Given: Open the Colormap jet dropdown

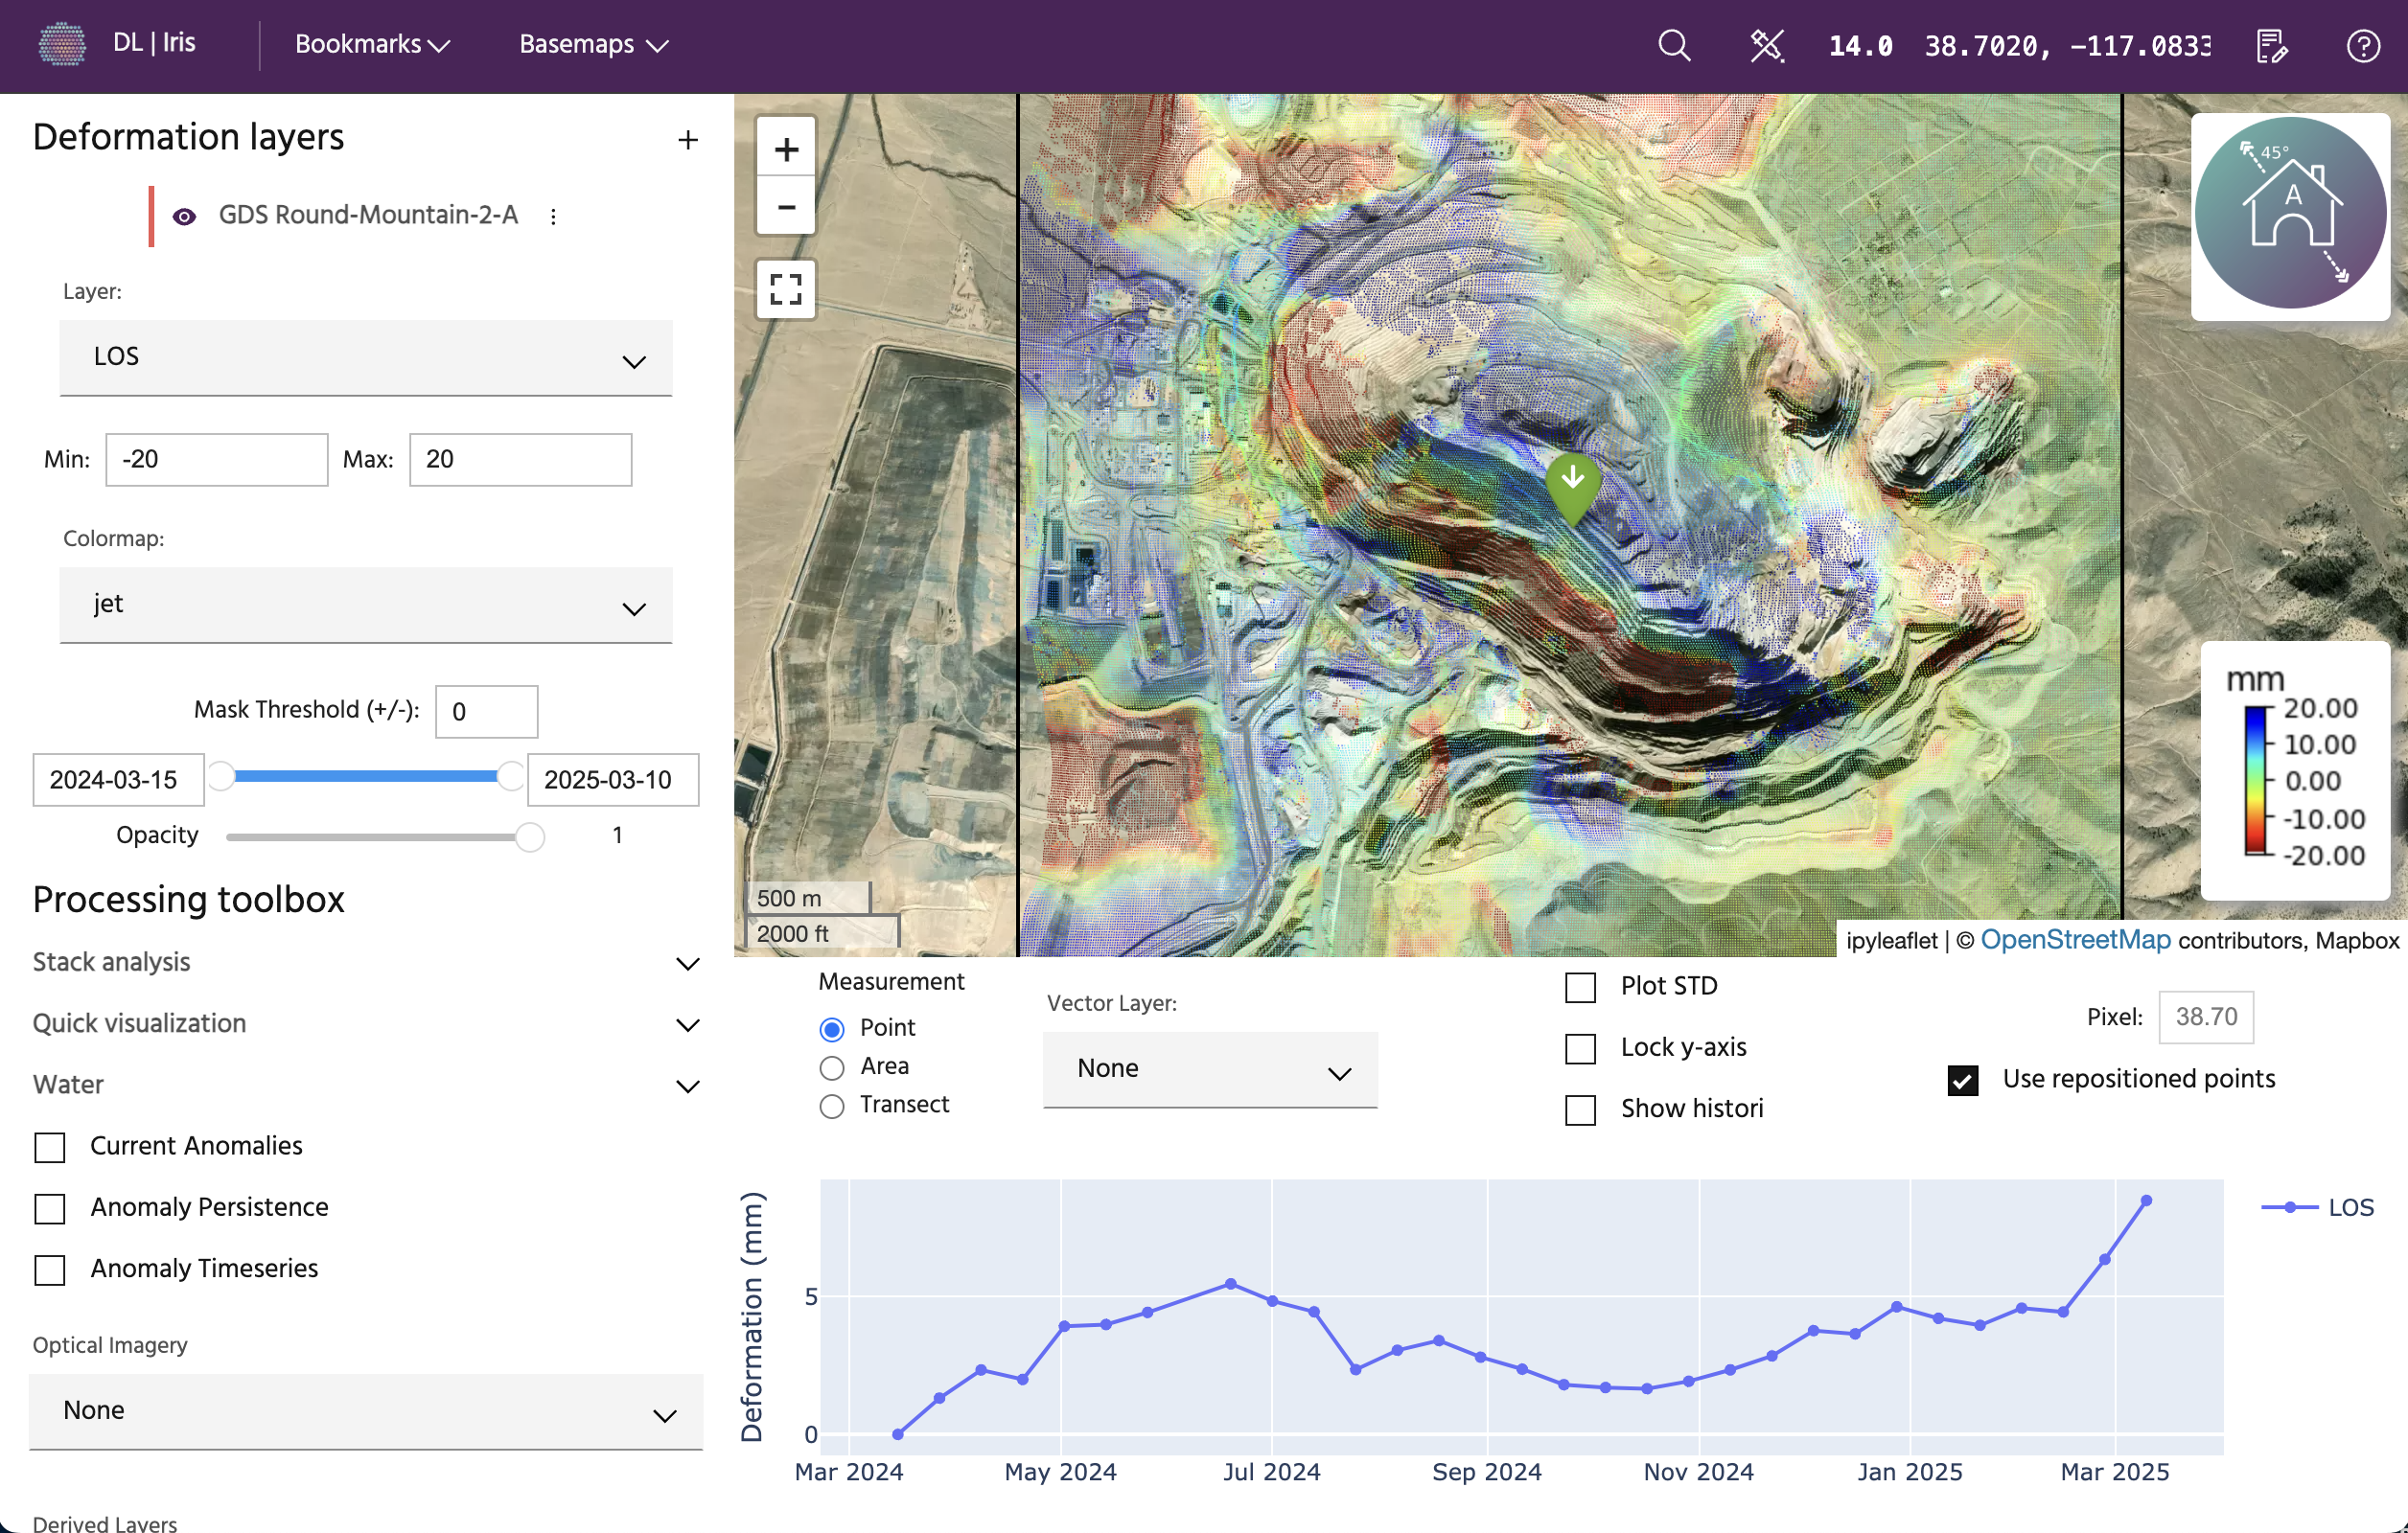Looking at the screenshot, I should point(365,605).
